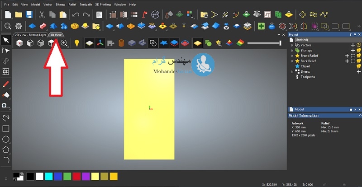Click the green plus icon in relief toolbar

click(261, 26)
